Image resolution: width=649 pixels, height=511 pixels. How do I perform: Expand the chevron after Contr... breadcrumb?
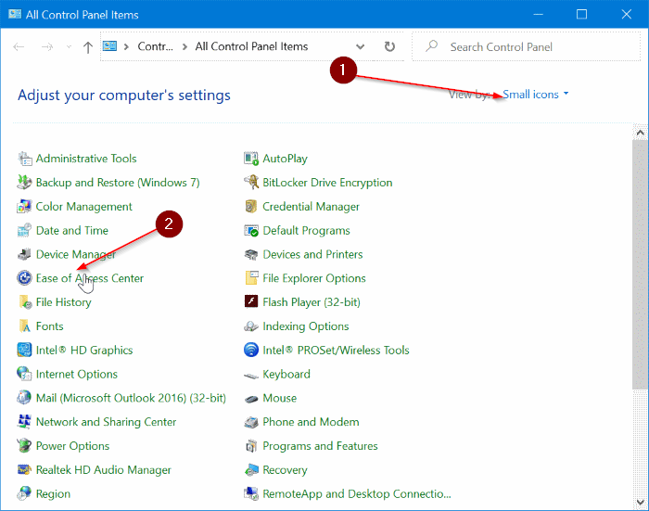pyautogui.click(x=185, y=46)
